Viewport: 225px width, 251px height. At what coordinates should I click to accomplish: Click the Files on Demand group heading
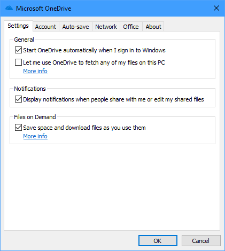(35, 117)
